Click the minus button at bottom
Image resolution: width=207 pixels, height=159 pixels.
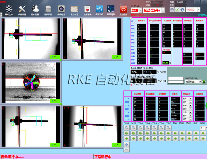127,150
